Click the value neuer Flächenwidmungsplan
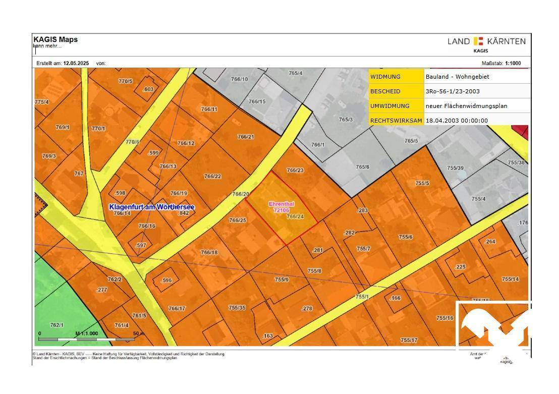The height and width of the screenshot is (394, 559). point(466,106)
